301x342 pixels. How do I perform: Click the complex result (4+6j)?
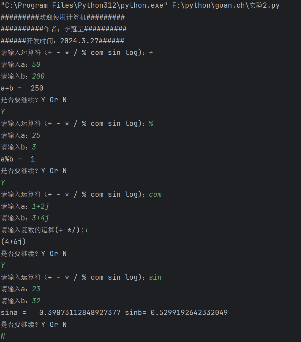(13, 242)
